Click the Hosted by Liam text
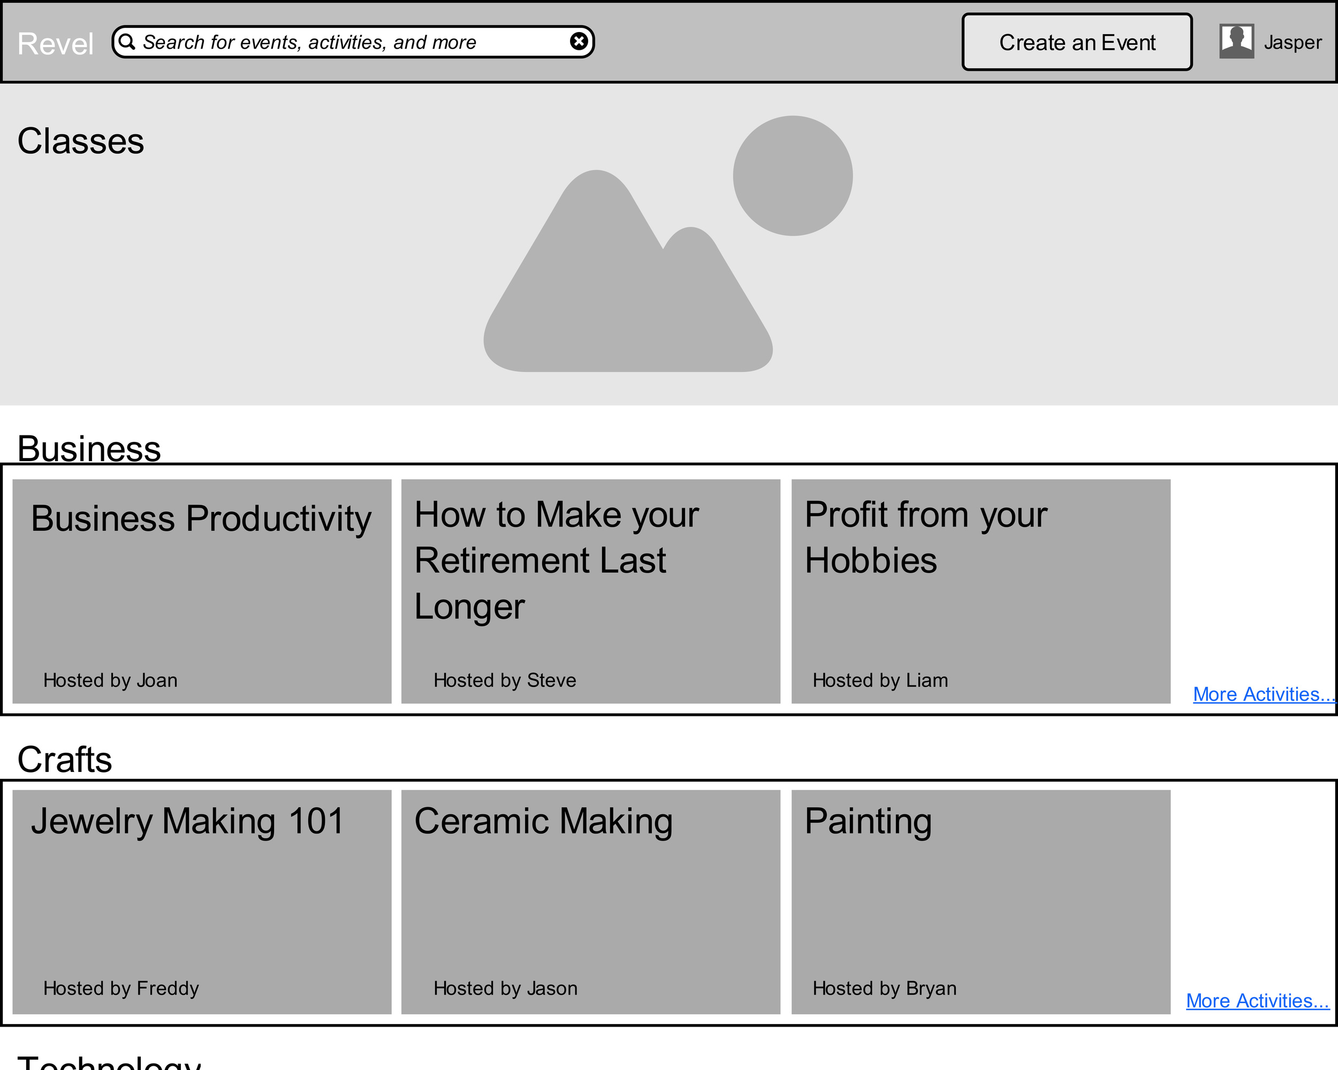The height and width of the screenshot is (1070, 1338). pyautogui.click(x=880, y=681)
